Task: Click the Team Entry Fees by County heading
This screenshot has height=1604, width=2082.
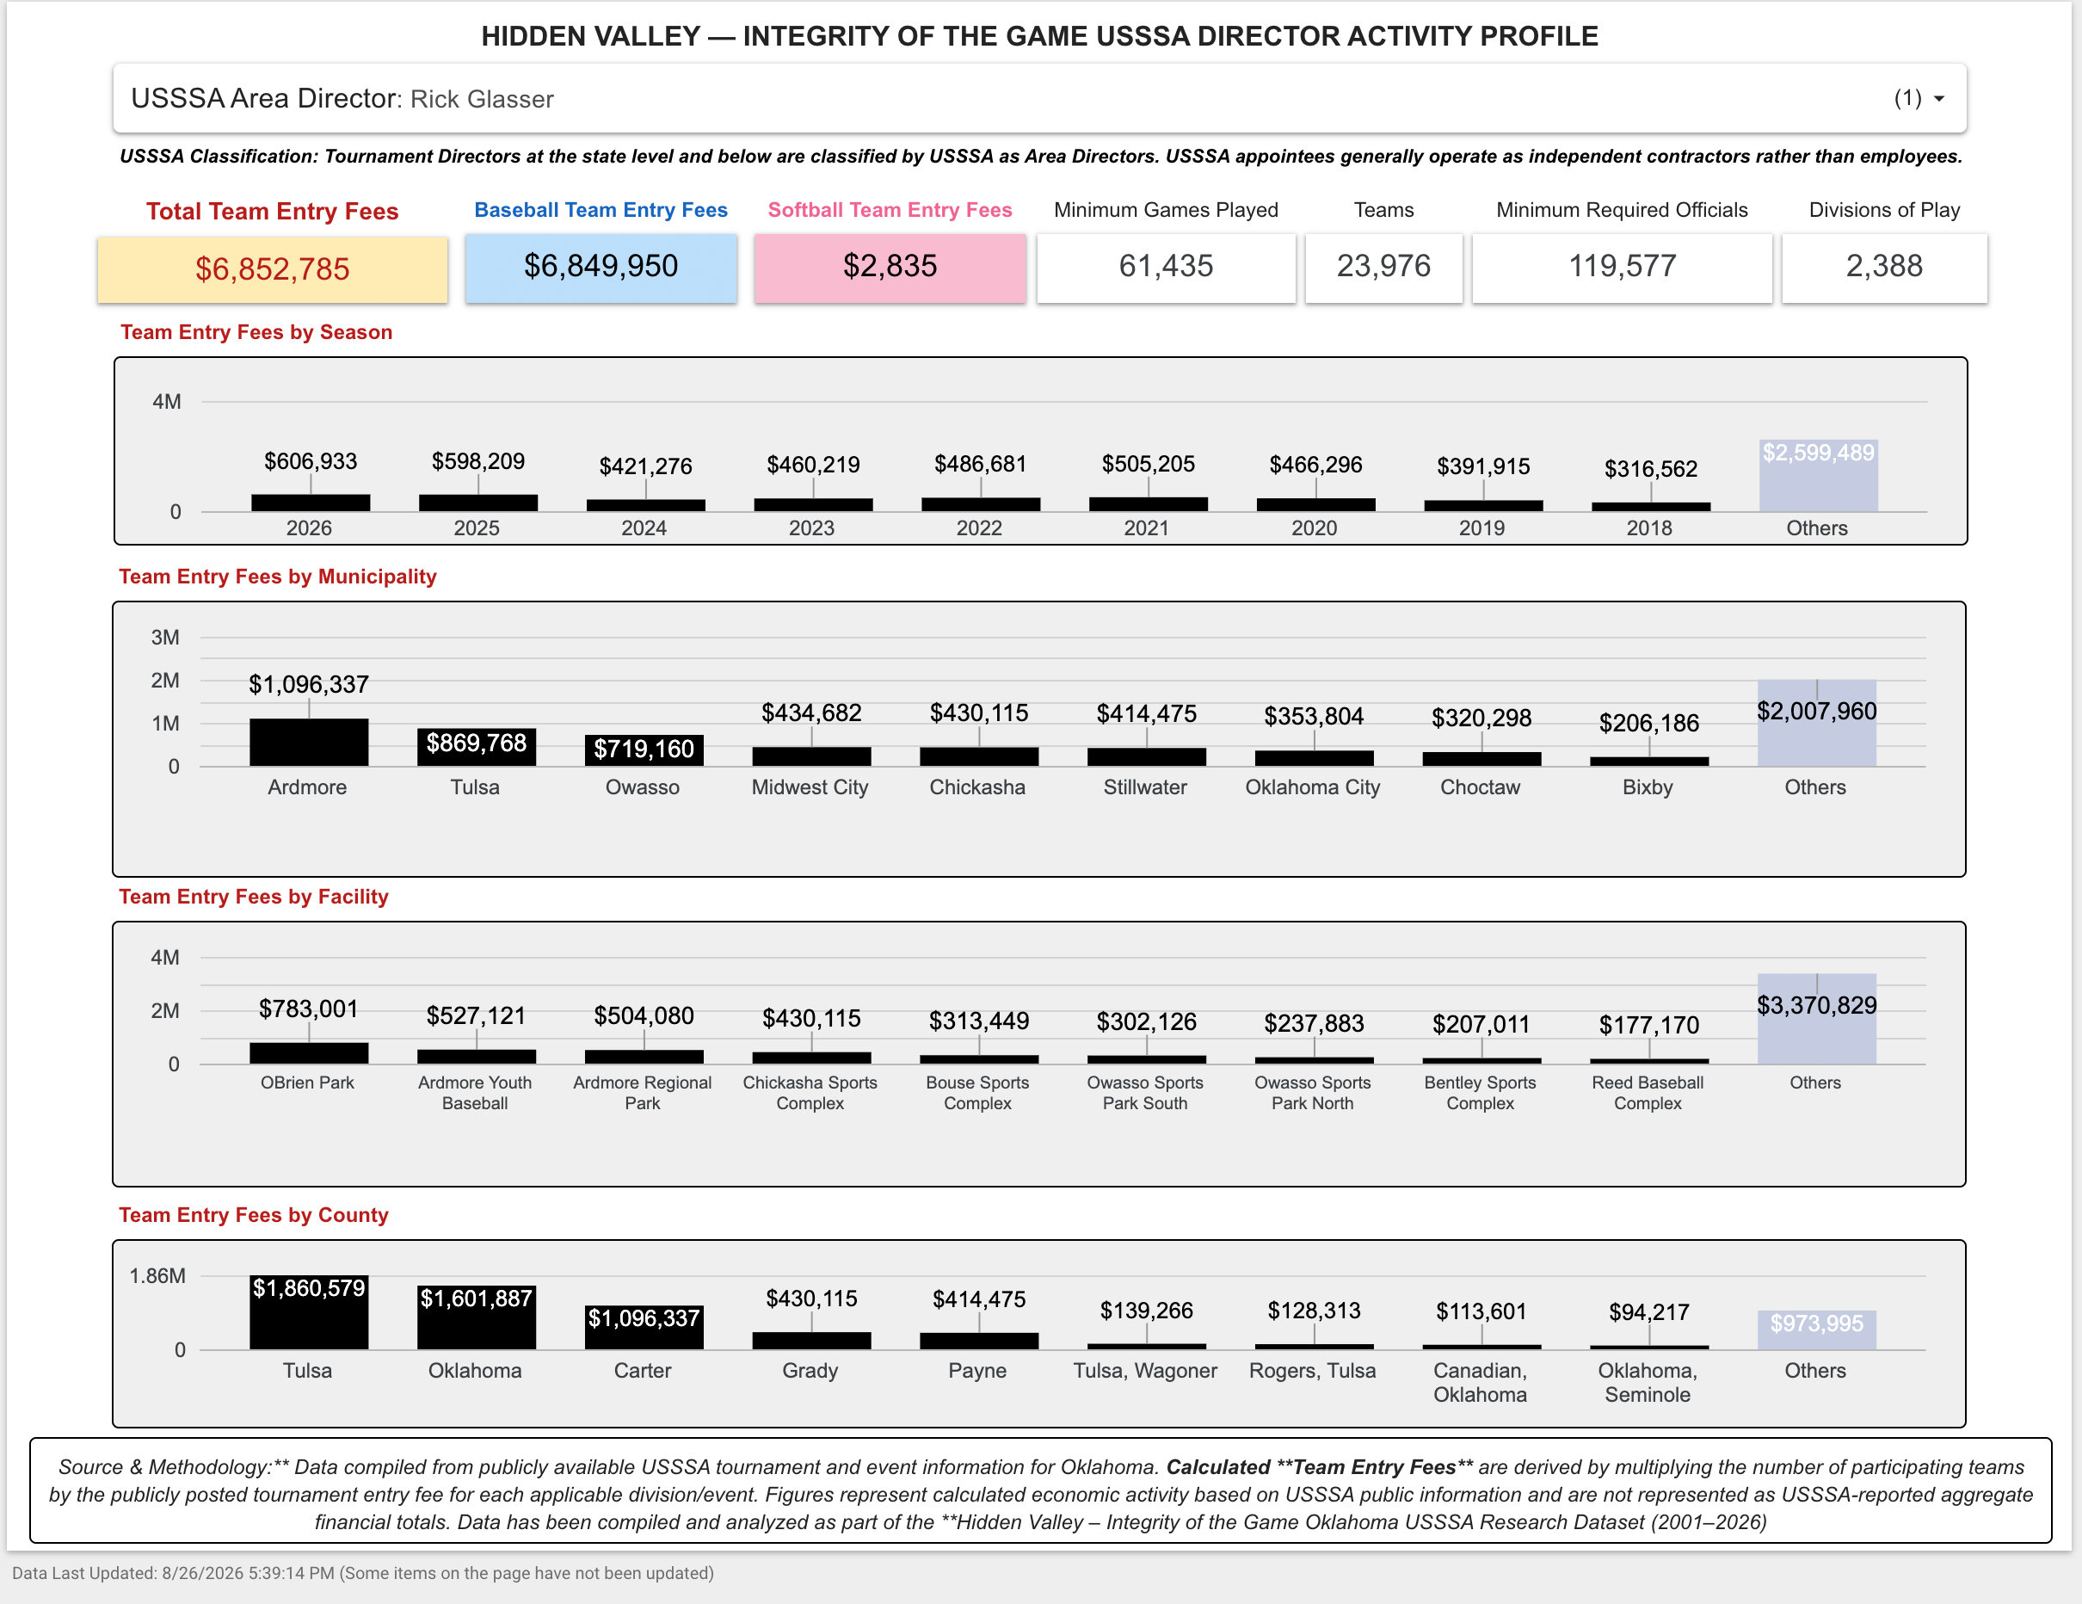Action: point(254,1216)
